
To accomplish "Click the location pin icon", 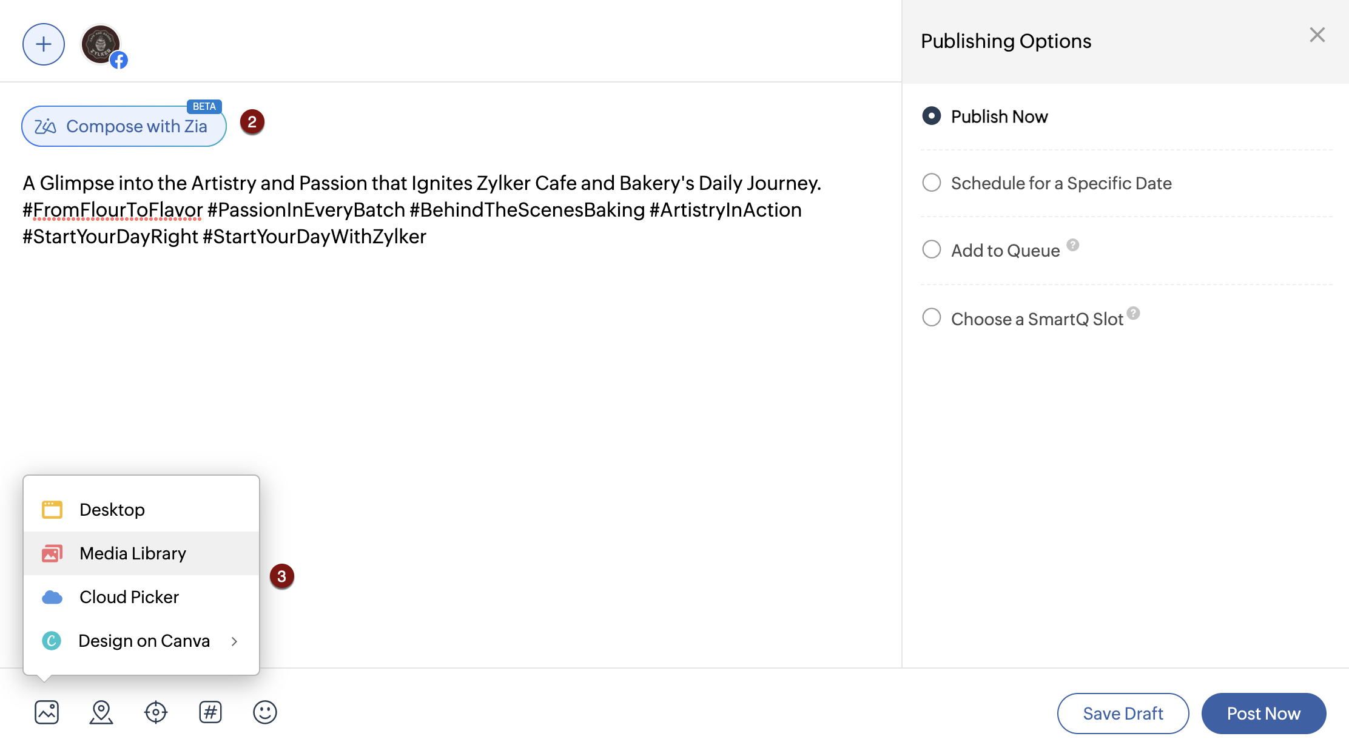I will tap(101, 712).
